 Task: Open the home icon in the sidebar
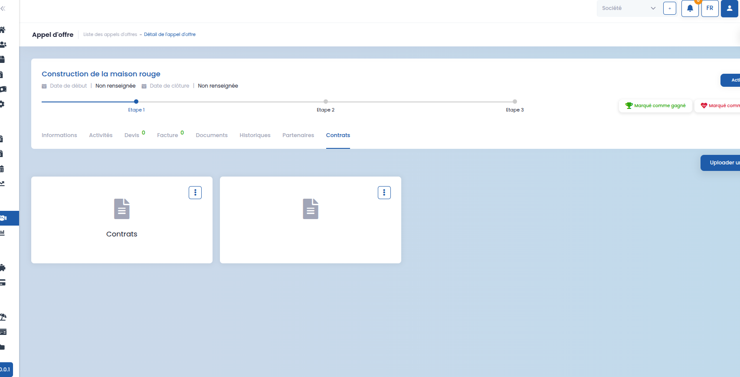click(x=2, y=30)
